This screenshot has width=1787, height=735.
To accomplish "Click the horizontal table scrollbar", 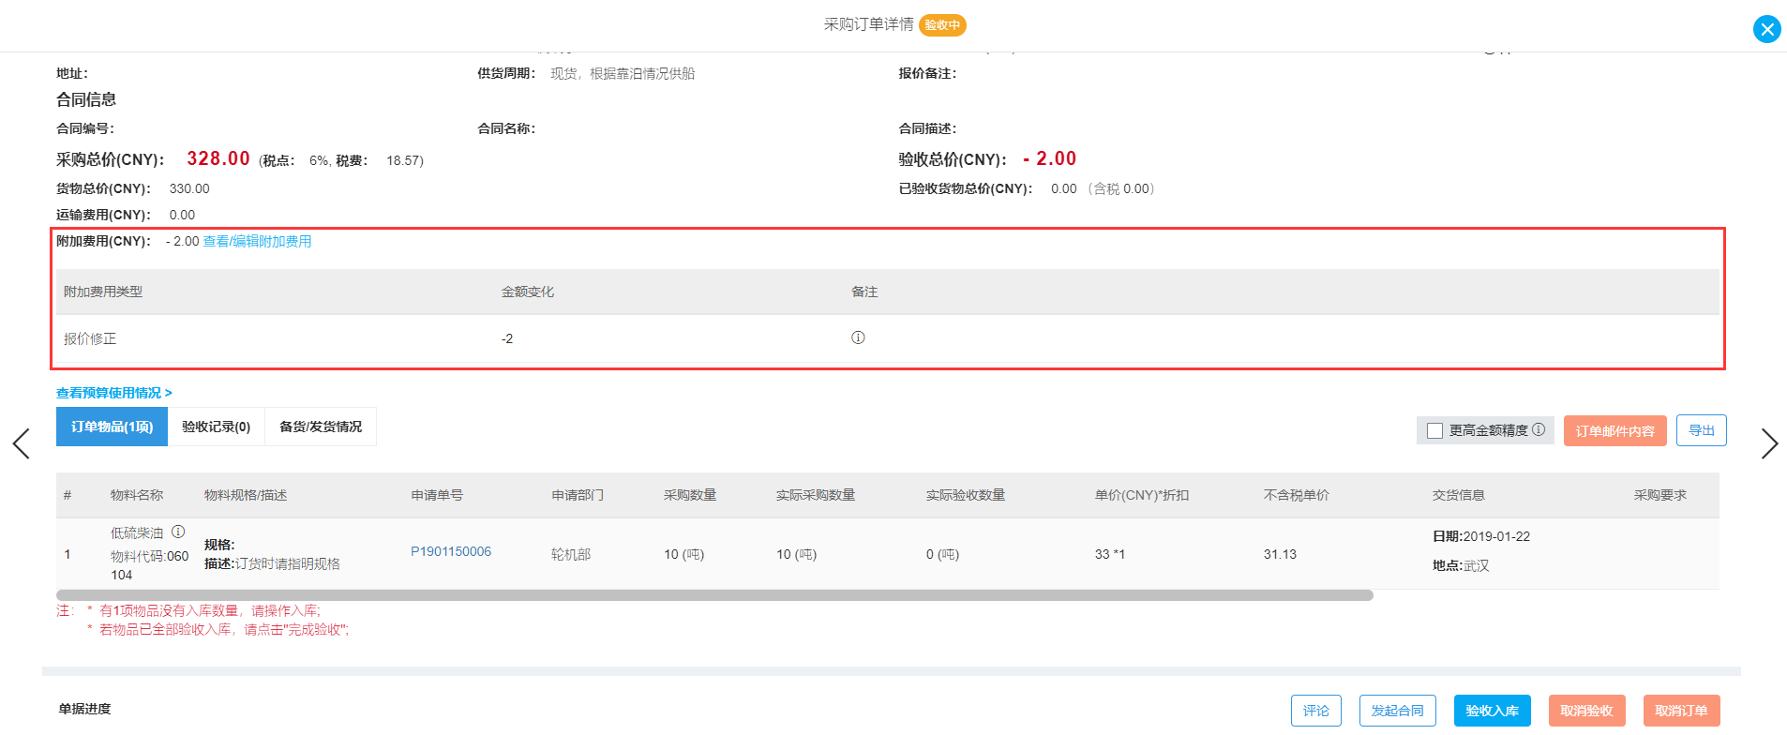I will point(714,595).
